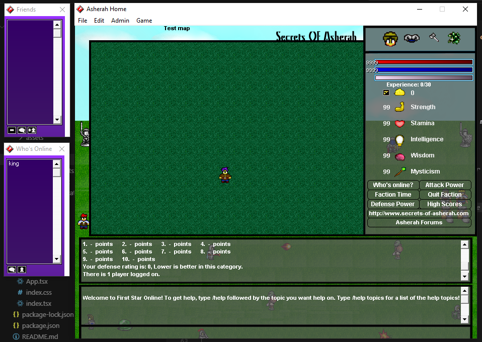Image resolution: width=482 pixels, height=342 pixels.
Task: Click the add-friend icon in Friends panel
Action: click(32, 130)
